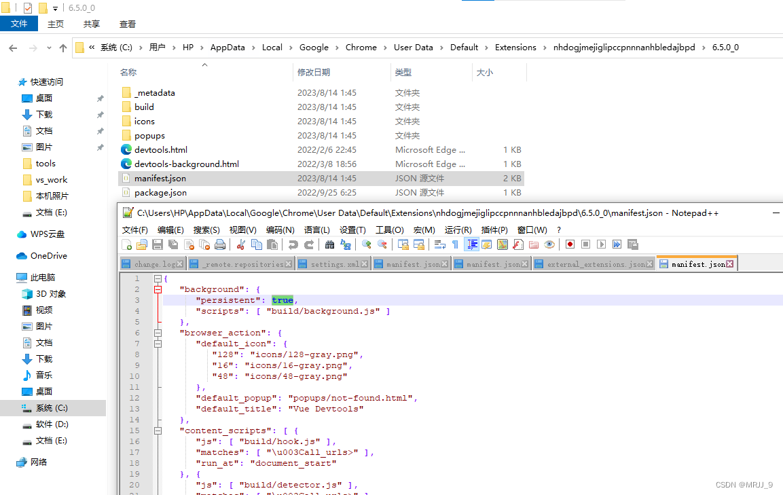Image resolution: width=783 pixels, height=495 pixels.
Task: Click the Redo arrow icon
Action: click(x=309, y=244)
